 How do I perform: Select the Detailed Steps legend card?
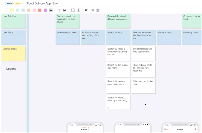(x=13, y=53)
